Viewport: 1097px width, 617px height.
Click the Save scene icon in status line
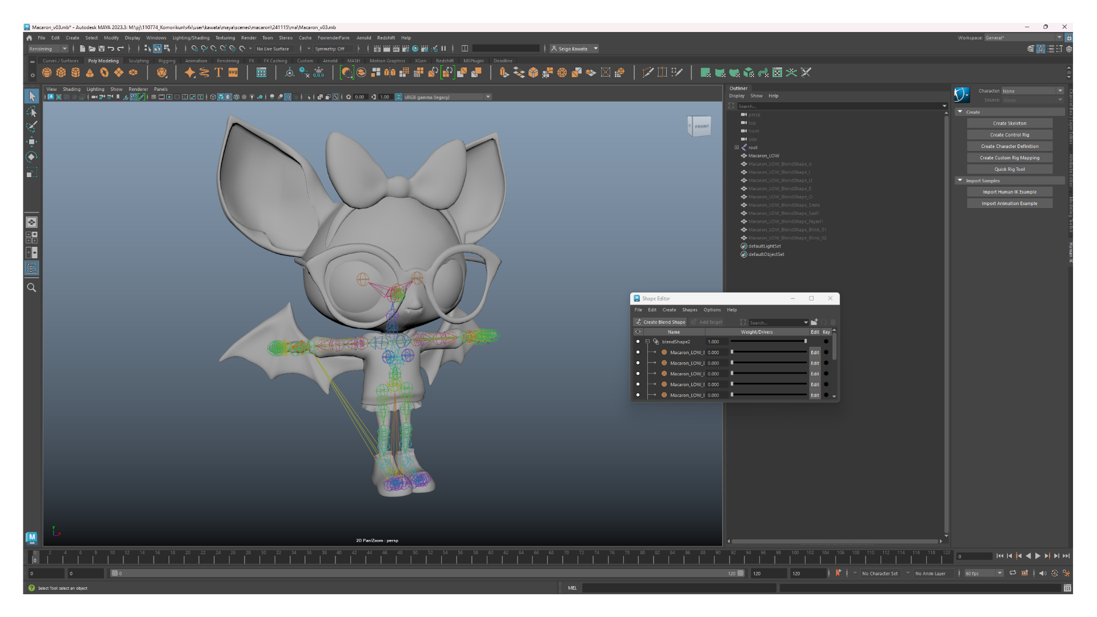pyautogui.click(x=102, y=49)
